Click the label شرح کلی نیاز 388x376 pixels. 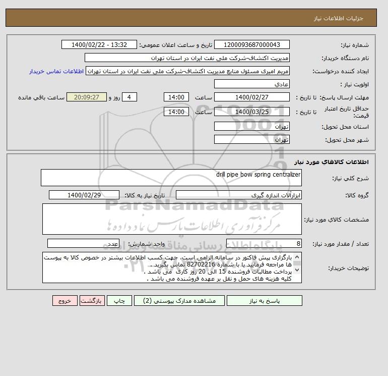[x=350, y=178]
